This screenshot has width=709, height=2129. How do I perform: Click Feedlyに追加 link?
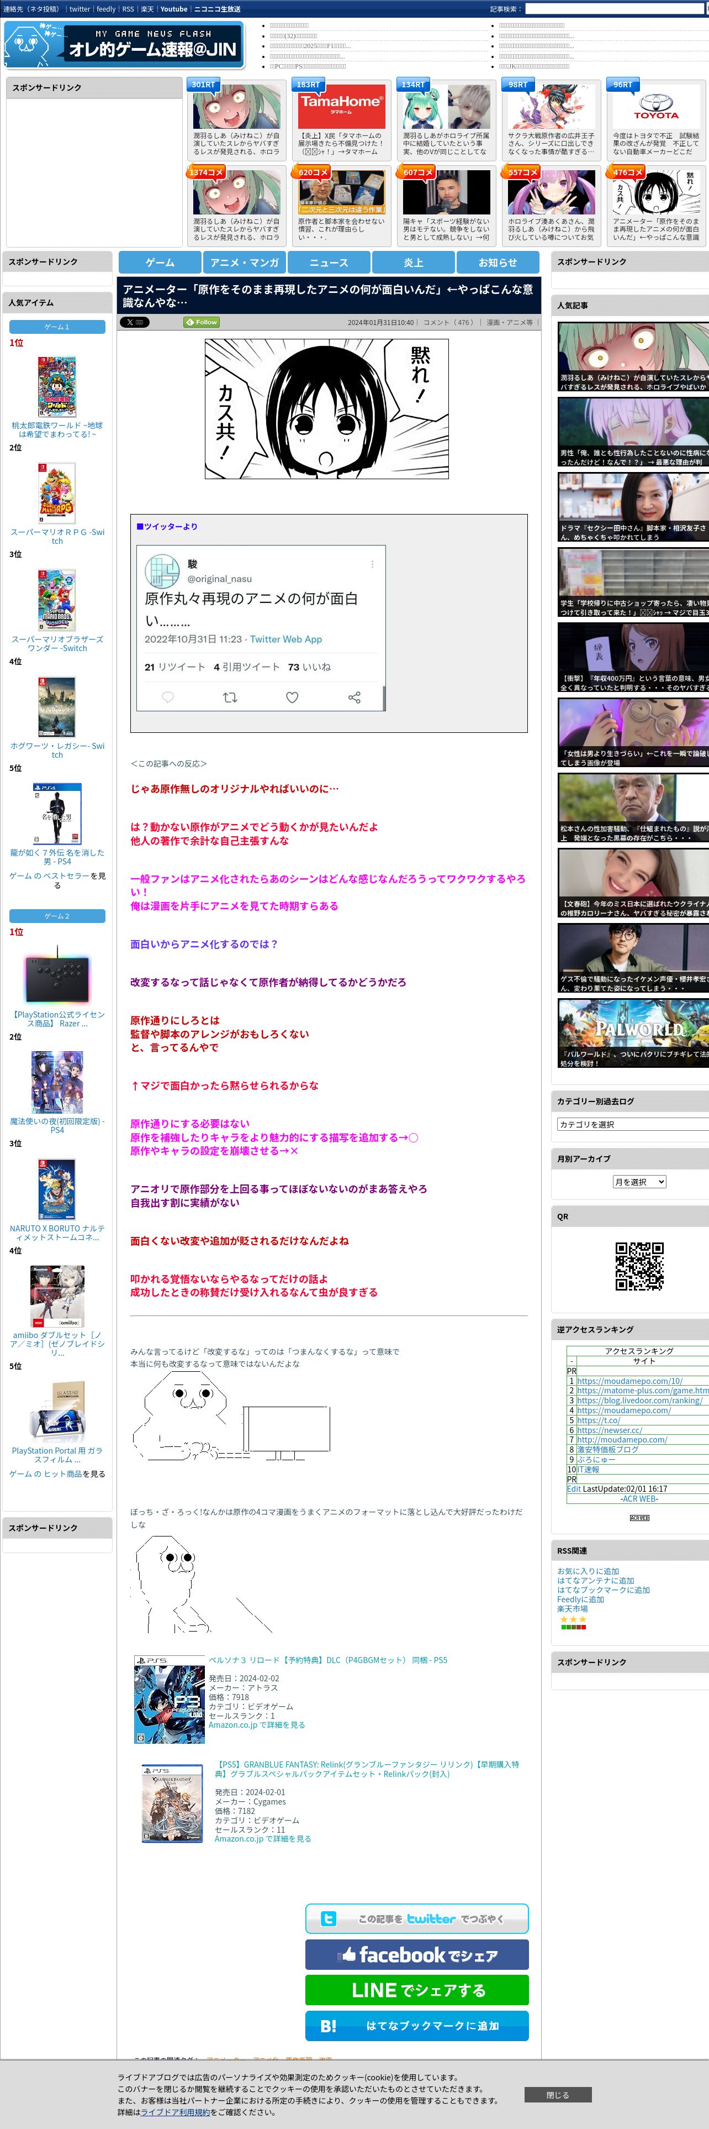click(x=580, y=1599)
